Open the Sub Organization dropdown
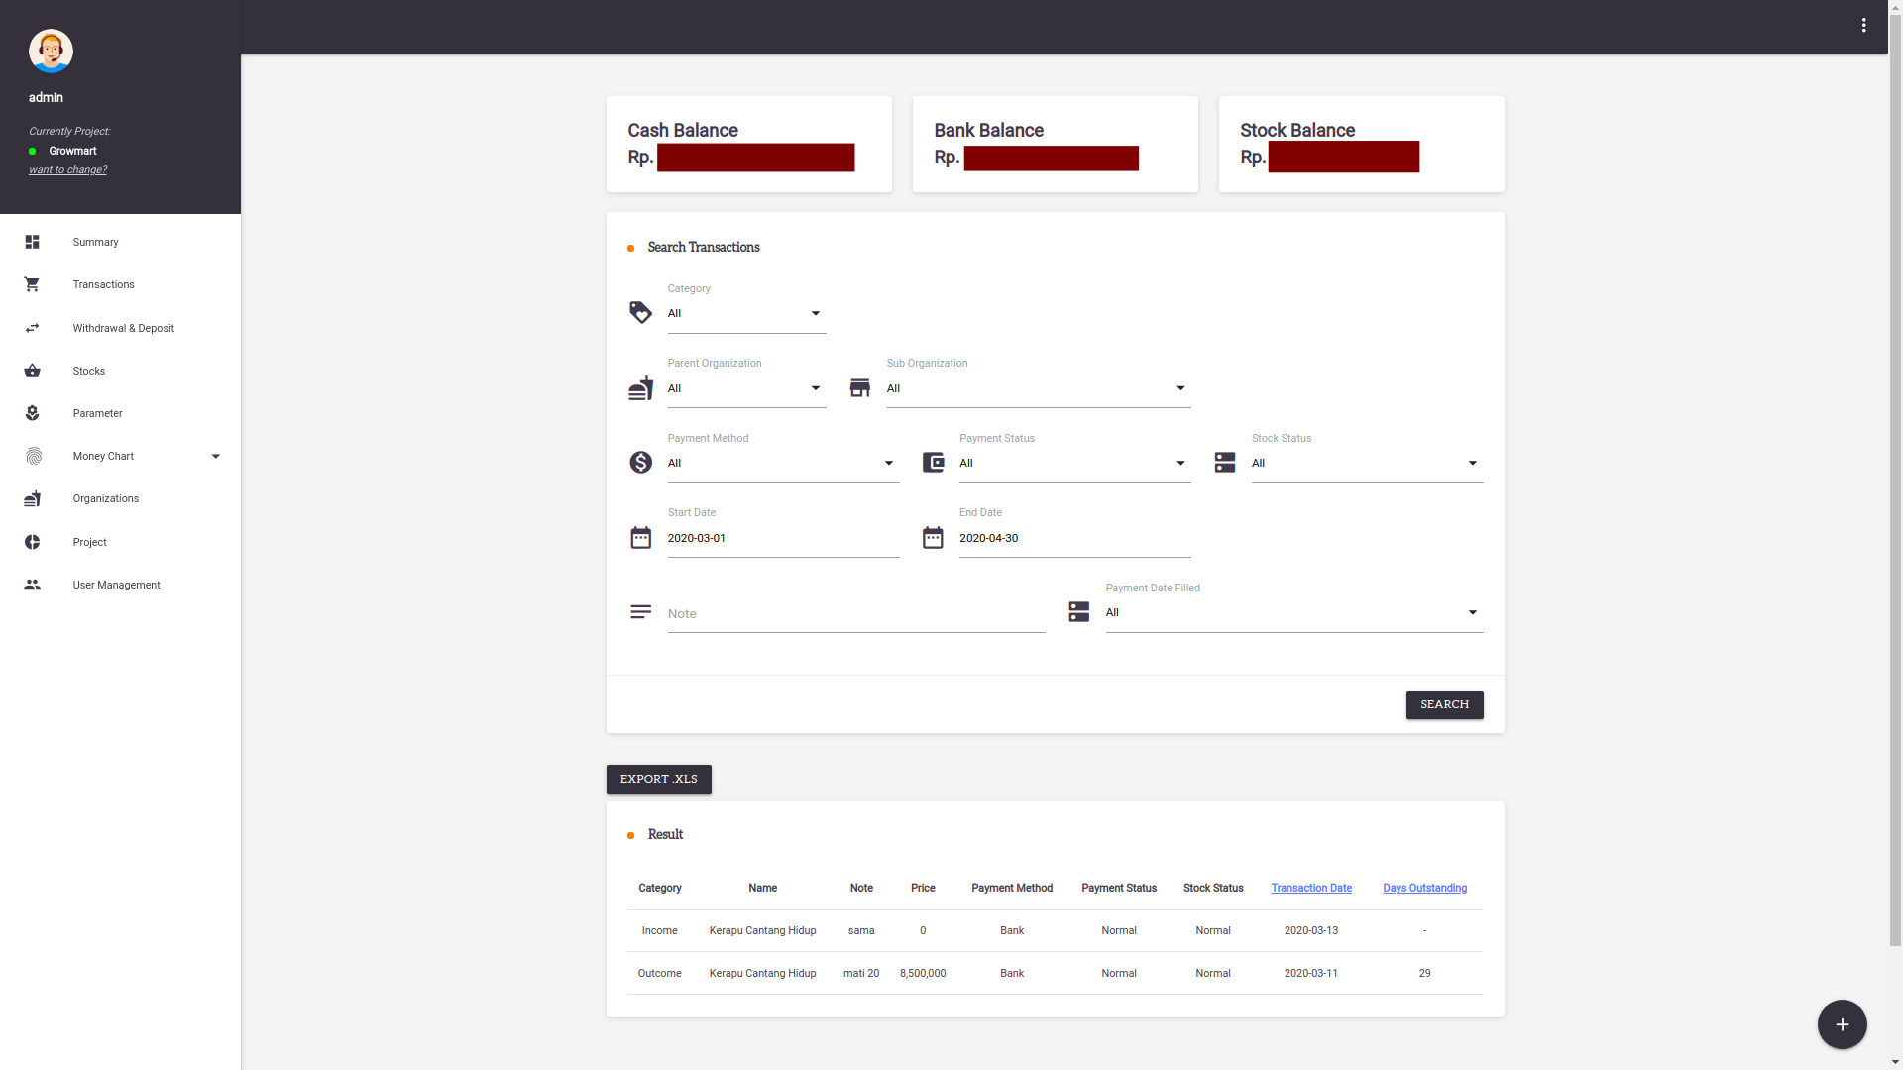Viewport: 1903px width, 1070px height. (1038, 389)
